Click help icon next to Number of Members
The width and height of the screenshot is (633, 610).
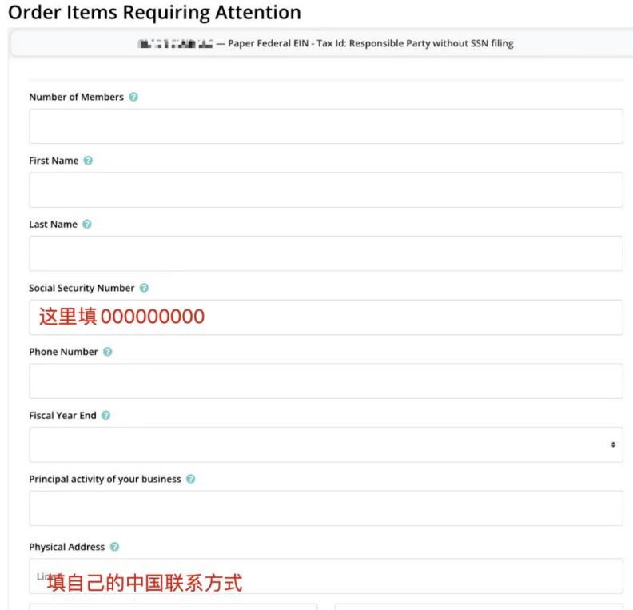[133, 97]
